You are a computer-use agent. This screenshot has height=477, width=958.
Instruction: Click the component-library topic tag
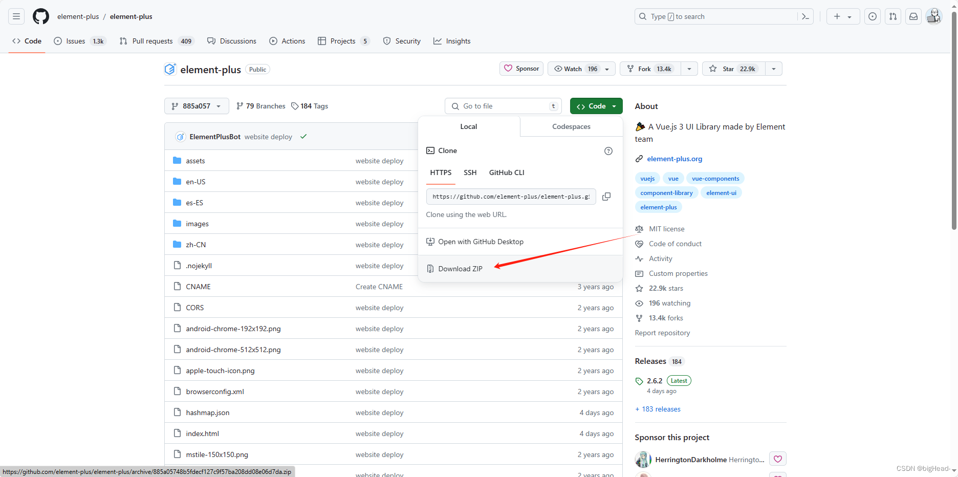point(666,193)
